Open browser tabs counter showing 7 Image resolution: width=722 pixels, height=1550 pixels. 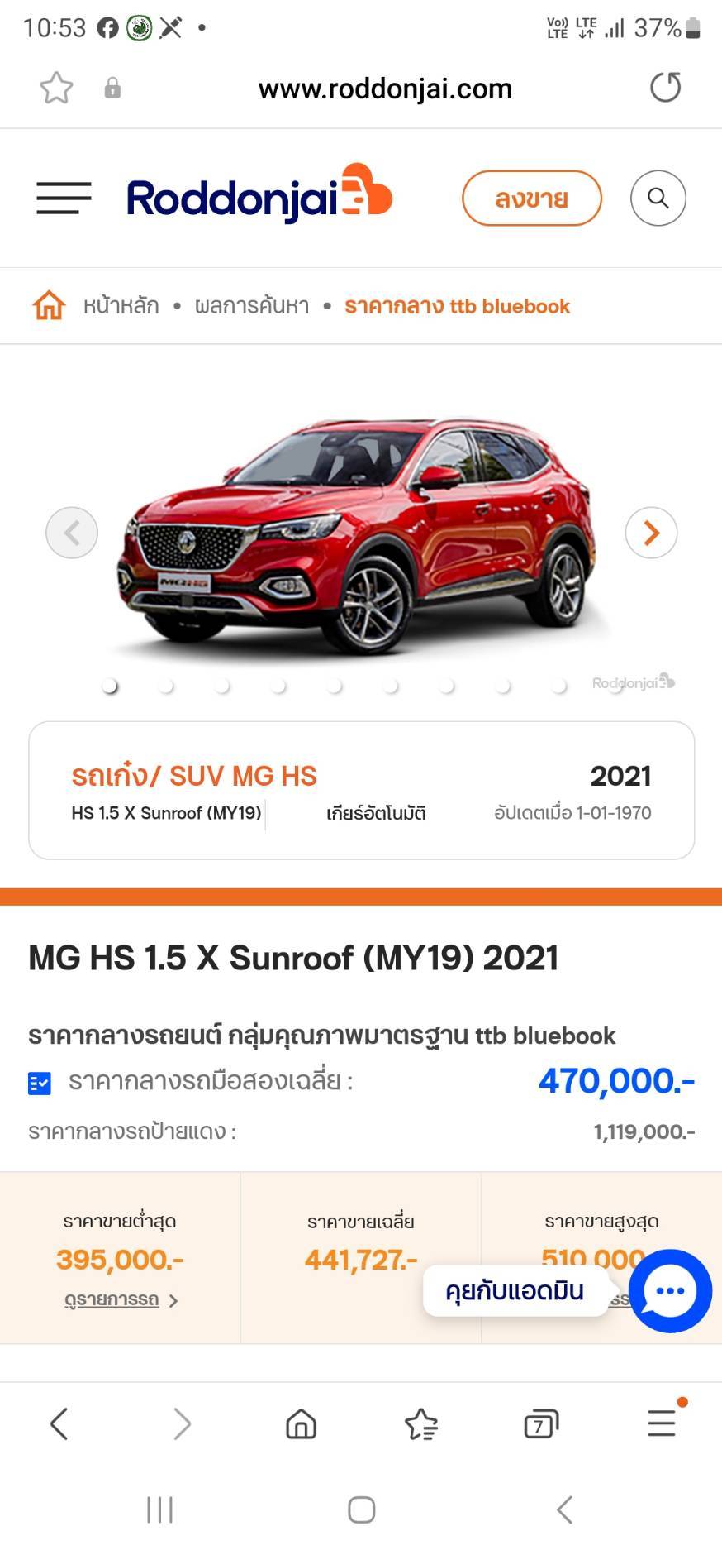point(541,1423)
